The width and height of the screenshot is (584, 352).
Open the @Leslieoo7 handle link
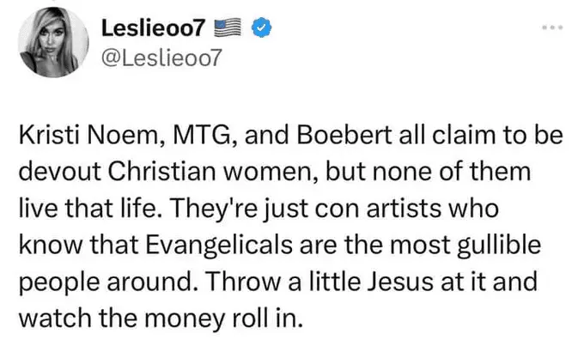[x=164, y=60]
